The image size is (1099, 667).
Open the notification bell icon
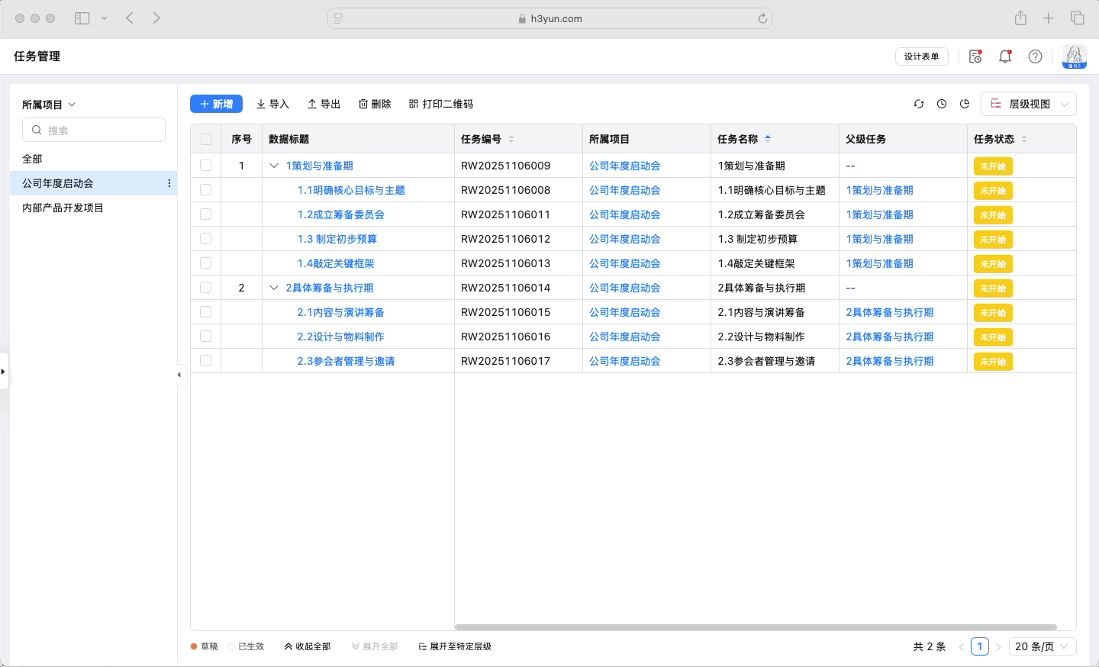click(1005, 56)
